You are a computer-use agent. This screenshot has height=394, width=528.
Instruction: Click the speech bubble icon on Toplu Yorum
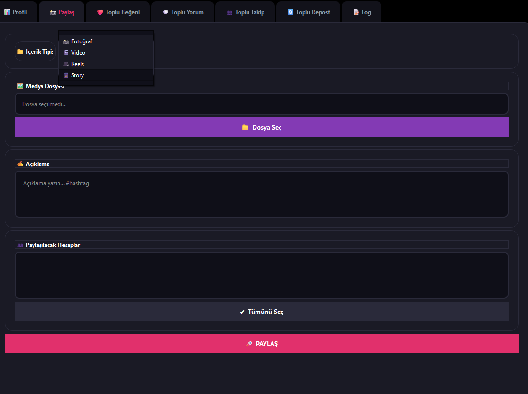click(x=165, y=12)
